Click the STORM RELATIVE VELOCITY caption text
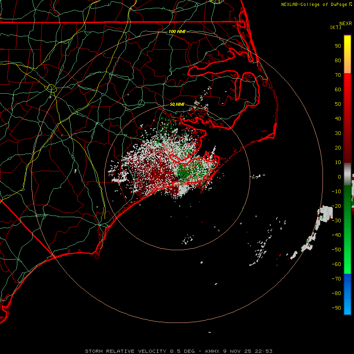 [x=126, y=351]
